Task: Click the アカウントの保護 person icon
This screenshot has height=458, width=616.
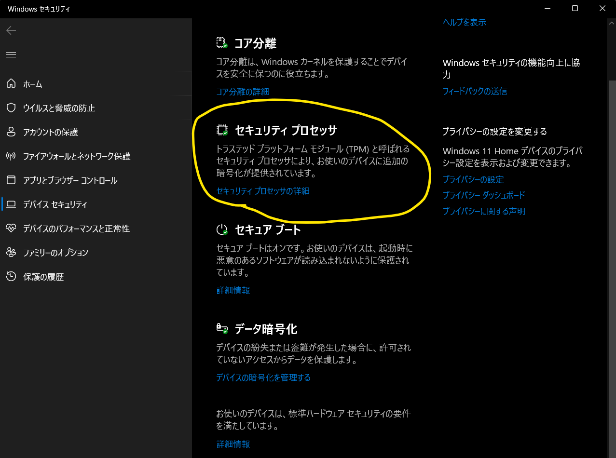Action: pos(11,132)
